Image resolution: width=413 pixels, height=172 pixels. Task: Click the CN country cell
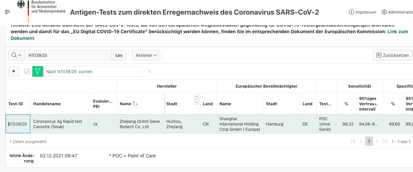click(x=208, y=124)
